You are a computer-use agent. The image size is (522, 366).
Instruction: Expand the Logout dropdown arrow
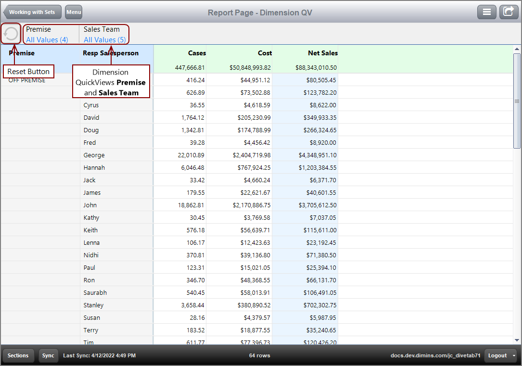click(514, 355)
